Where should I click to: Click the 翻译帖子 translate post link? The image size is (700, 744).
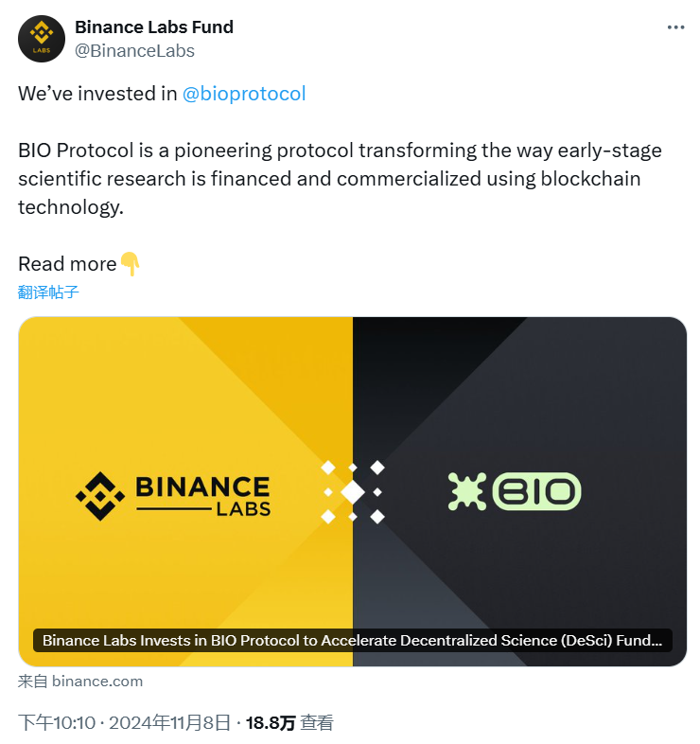[x=48, y=292]
